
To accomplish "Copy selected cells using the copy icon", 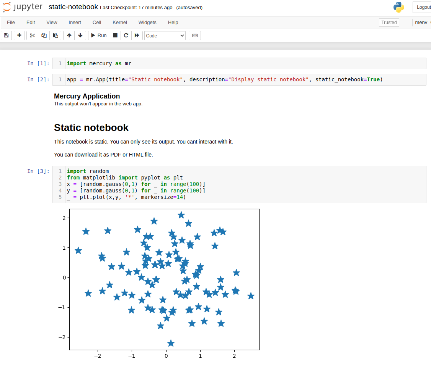I will [x=44, y=36].
